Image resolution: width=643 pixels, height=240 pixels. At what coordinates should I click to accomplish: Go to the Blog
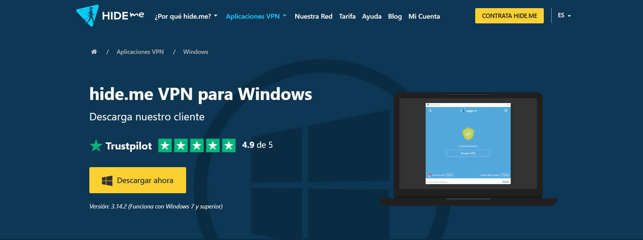(395, 16)
